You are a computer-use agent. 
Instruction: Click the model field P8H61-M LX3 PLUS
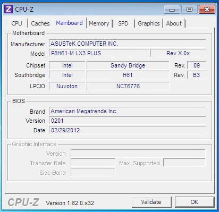99,53
